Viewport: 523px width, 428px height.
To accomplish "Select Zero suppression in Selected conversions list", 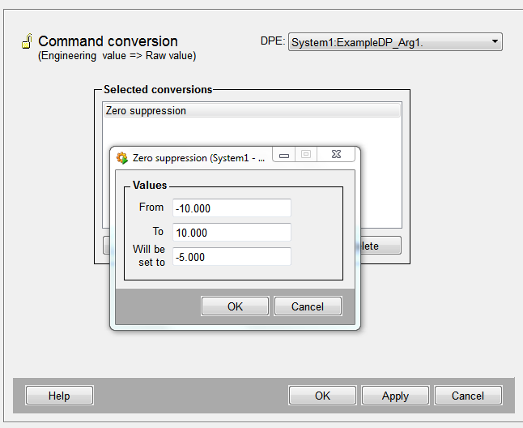I will pyautogui.click(x=251, y=111).
